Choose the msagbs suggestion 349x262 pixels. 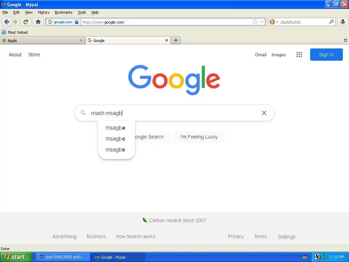(117, 149)
